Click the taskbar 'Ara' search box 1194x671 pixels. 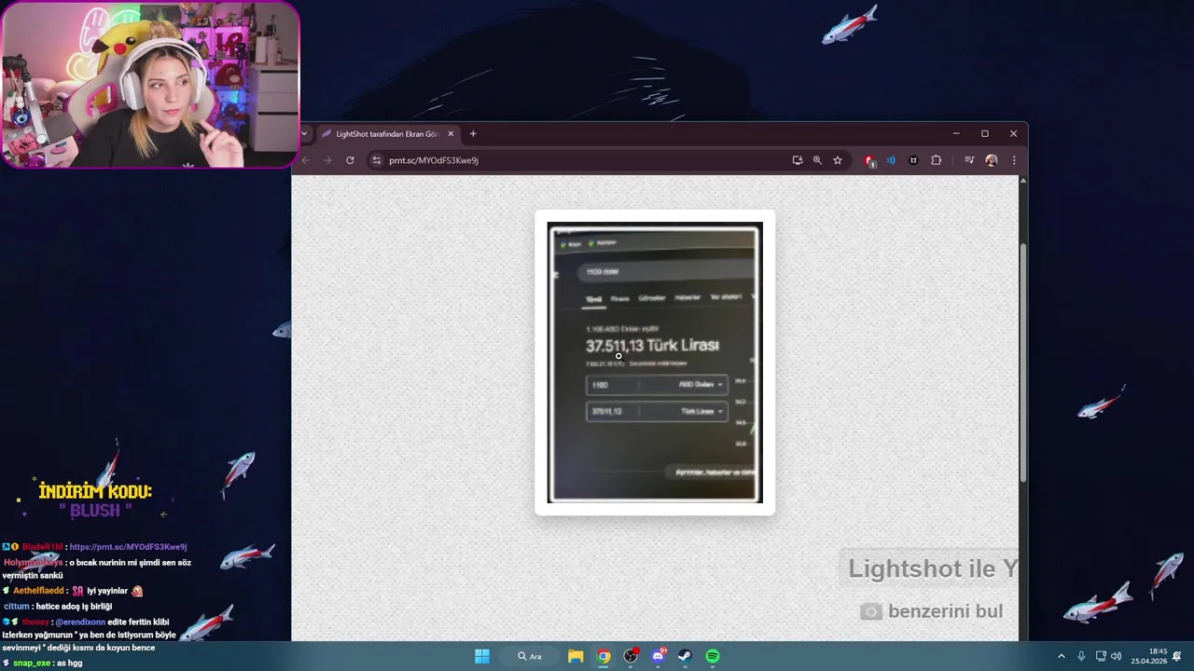(x=530, y=656)
